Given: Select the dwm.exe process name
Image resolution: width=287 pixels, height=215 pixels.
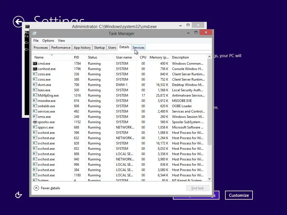Looking at the screenshot, I should tap(45, 85).
